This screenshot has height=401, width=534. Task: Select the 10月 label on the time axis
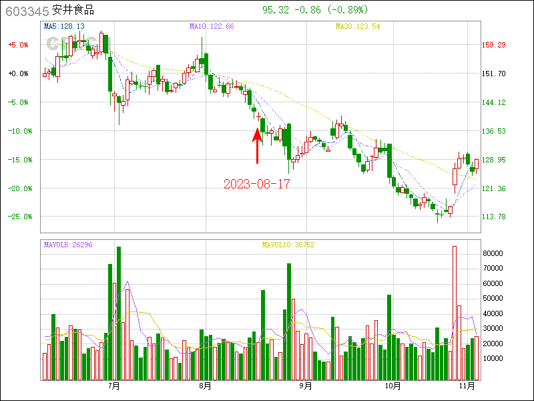(392, 386)
